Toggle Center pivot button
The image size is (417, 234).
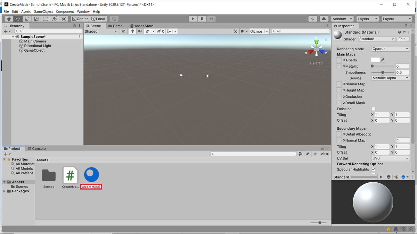[x=80, y=19]
